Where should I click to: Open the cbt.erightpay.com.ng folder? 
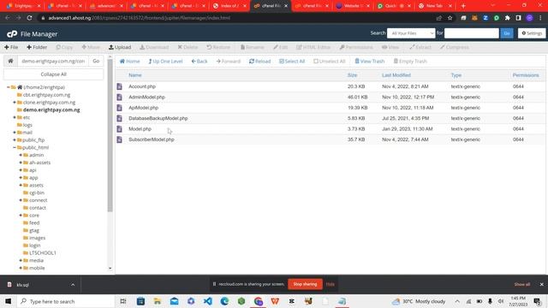[x=46, y=95]
